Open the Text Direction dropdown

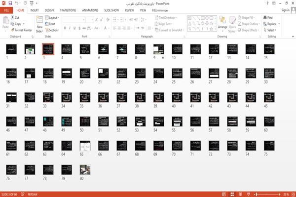pyautogui.click(x=166, y=18)
